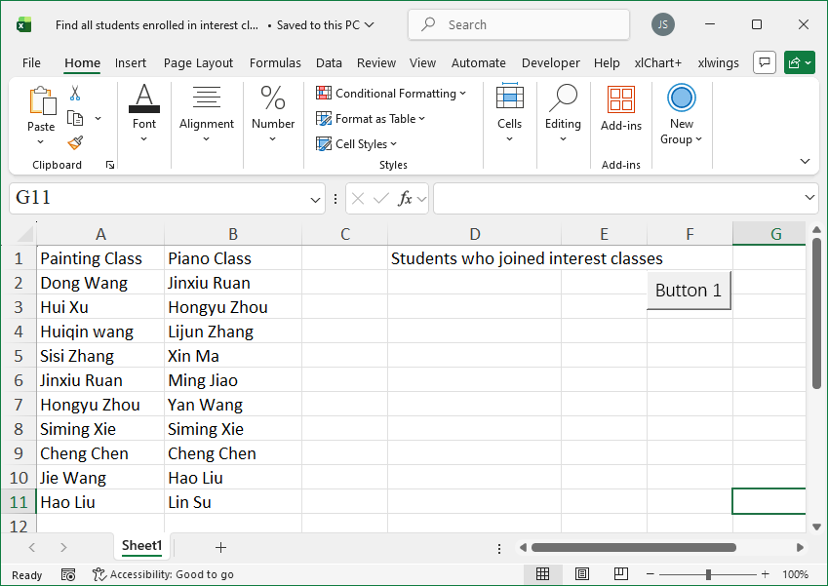Click the Paste clipboard icon
The image size is (828, 586).
click(x=41, y=101)
